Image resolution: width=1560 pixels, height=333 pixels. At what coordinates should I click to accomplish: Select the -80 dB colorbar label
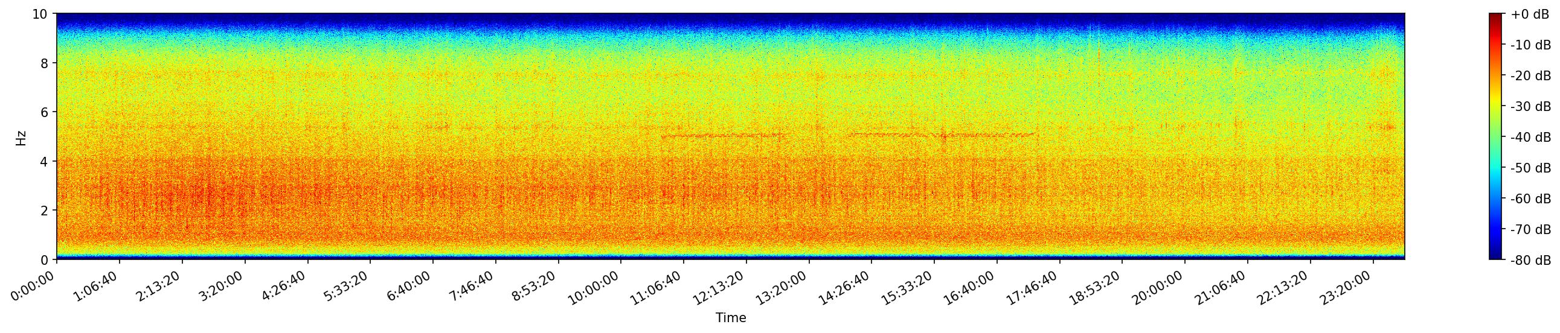tap(1530, 261)
